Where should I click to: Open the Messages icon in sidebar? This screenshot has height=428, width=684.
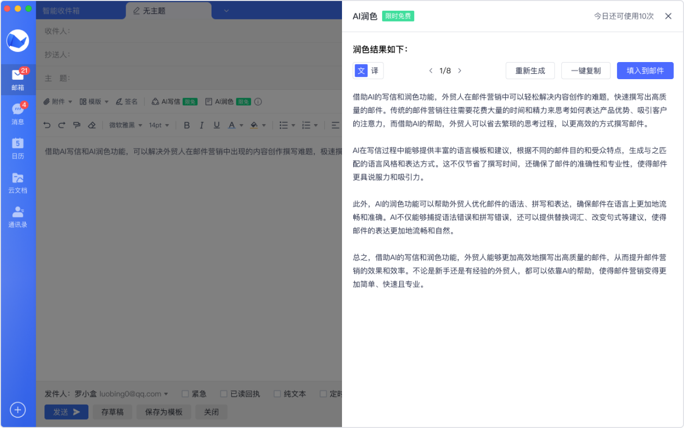[x=18, y=113]
